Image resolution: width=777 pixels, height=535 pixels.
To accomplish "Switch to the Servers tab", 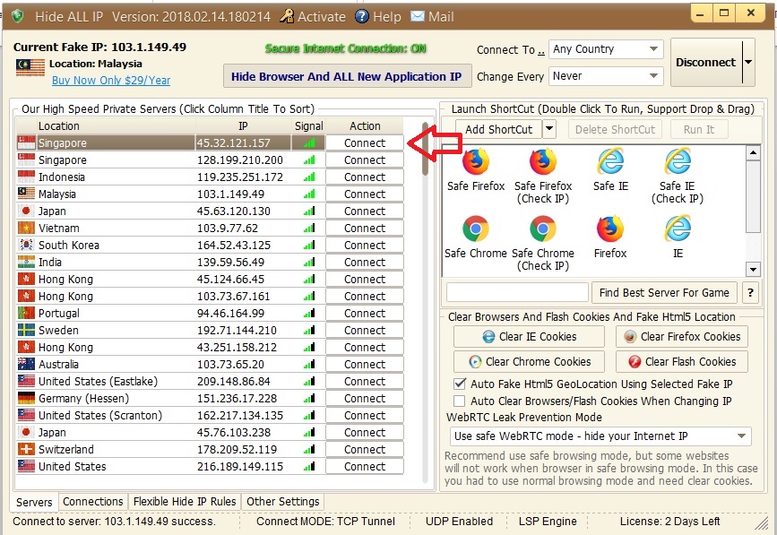I will 34,502.
